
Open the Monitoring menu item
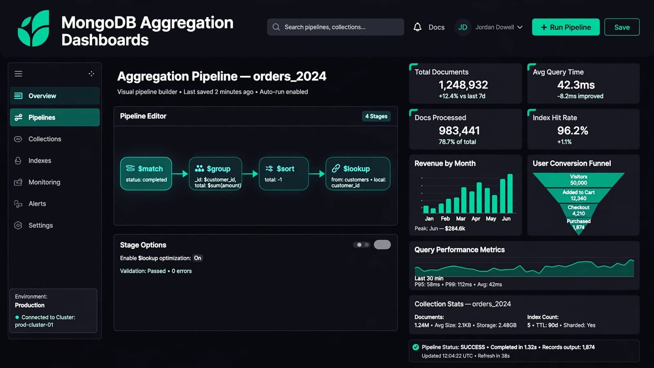click(x=55, y=182)
